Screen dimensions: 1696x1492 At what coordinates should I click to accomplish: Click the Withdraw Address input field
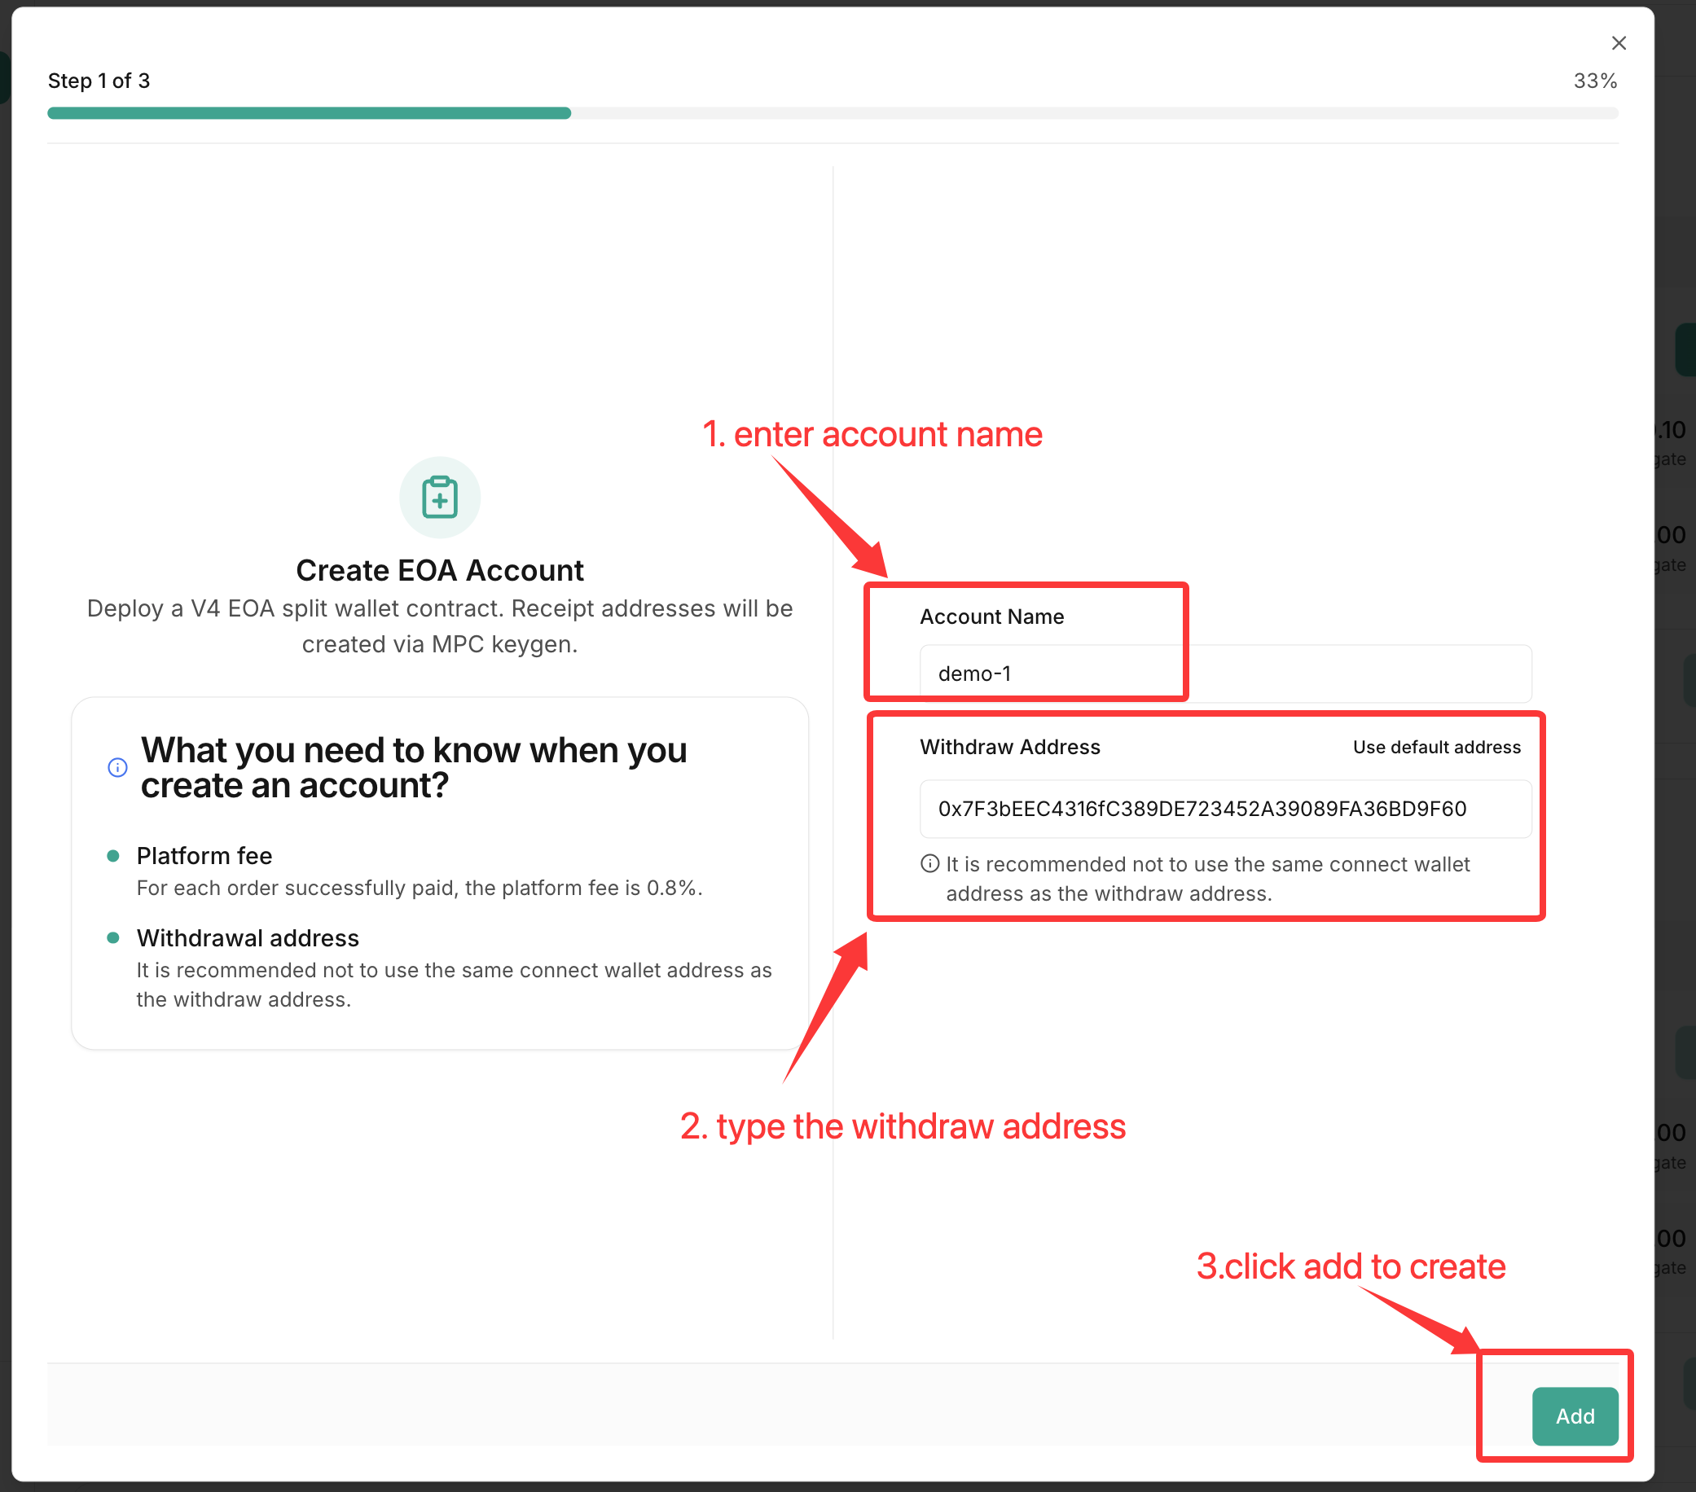[x=1224, y=809]
